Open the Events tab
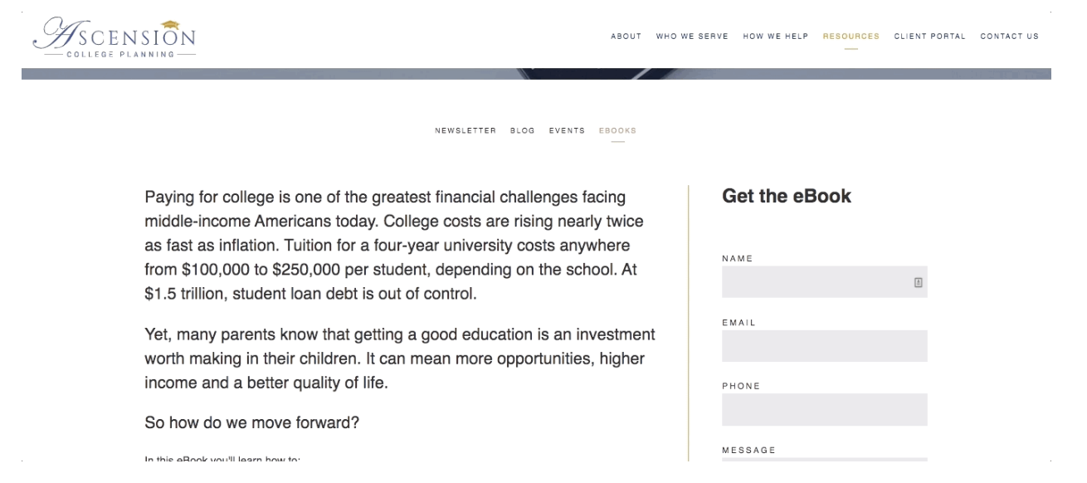Image resolution: width=1087 pixels, height=483 pixels. coord(567,131)
